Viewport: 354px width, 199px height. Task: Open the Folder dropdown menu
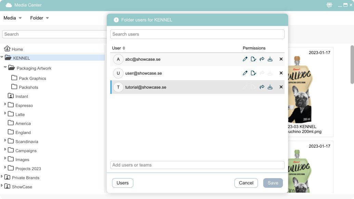click(40, 18)
